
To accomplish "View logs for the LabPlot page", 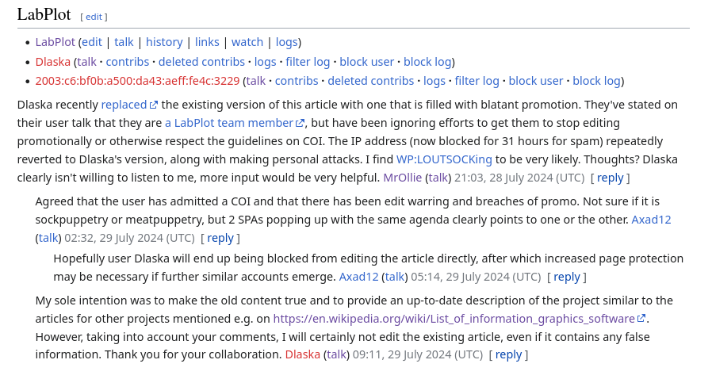I will [x=286, y=42].
